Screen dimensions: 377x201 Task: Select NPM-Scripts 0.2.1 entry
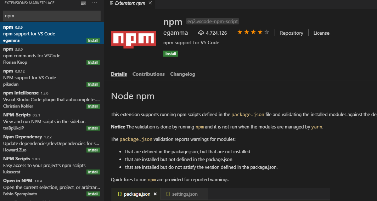52,121
